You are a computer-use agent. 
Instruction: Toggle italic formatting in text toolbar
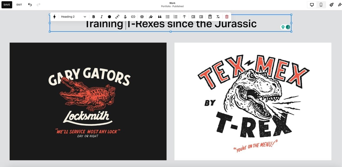[x=102, y=17]
